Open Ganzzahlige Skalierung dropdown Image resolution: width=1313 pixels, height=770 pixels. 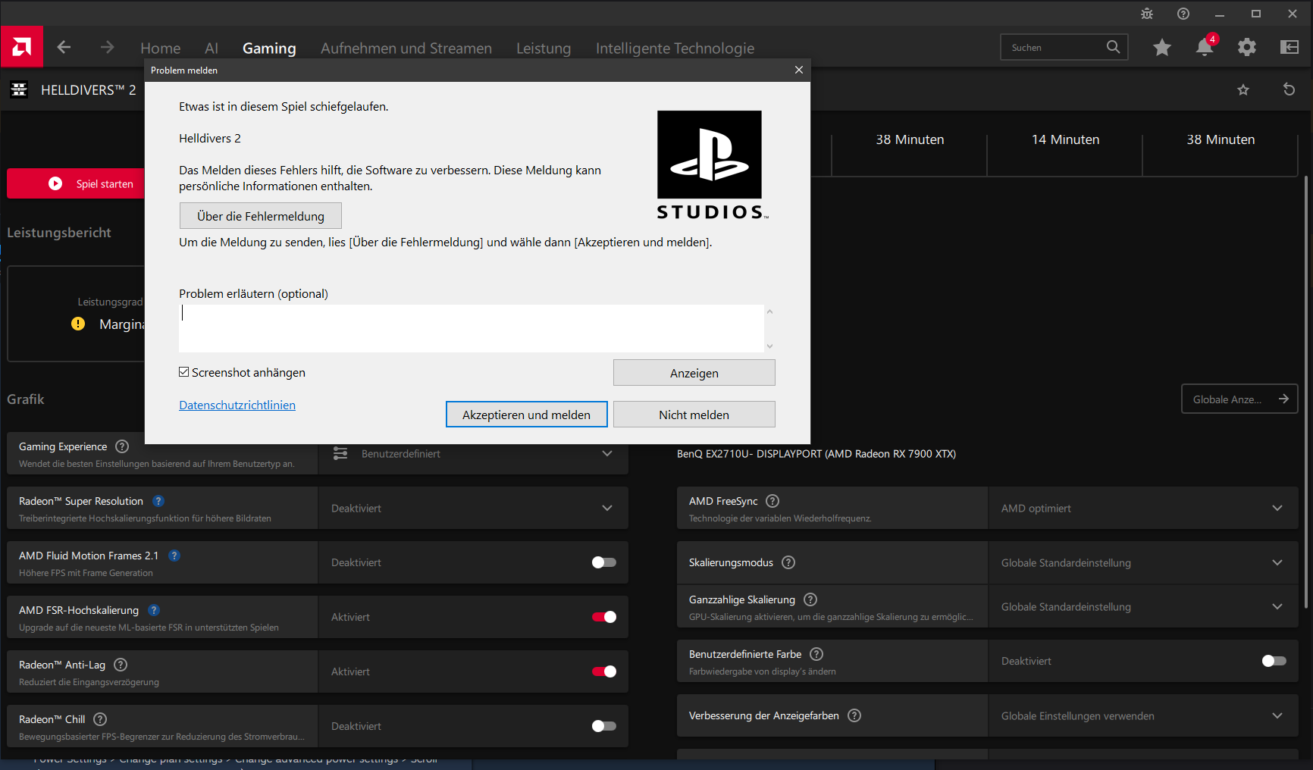point(1143,606)
